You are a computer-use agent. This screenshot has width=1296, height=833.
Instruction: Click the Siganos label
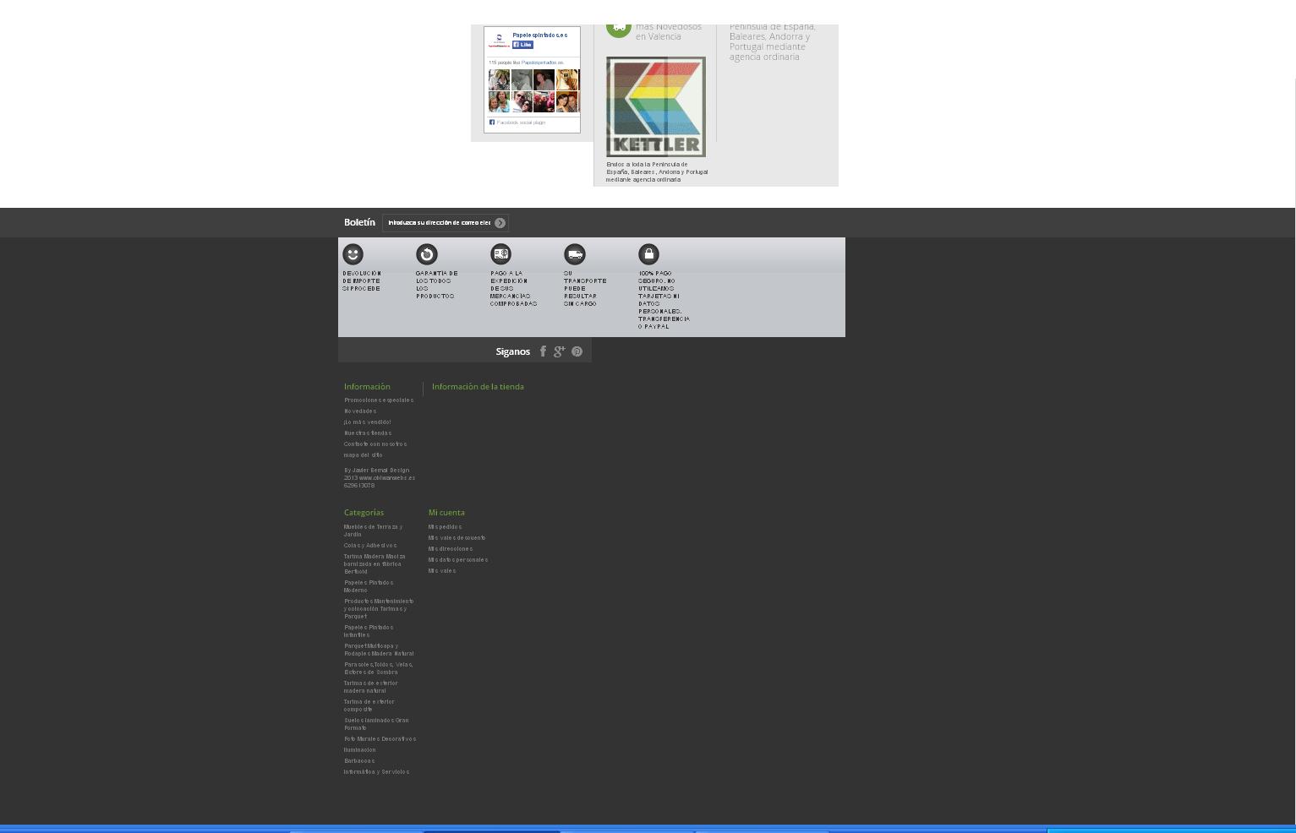click(x=513, y=351)
